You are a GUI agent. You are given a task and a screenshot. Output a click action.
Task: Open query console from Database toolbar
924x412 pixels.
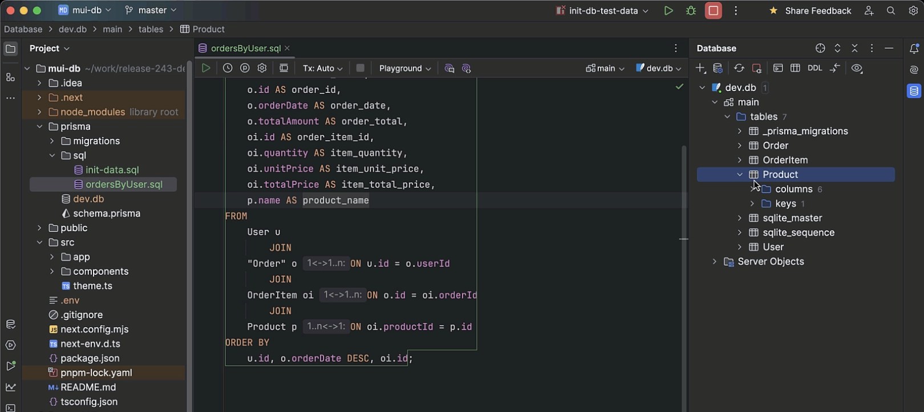[778, 68]
